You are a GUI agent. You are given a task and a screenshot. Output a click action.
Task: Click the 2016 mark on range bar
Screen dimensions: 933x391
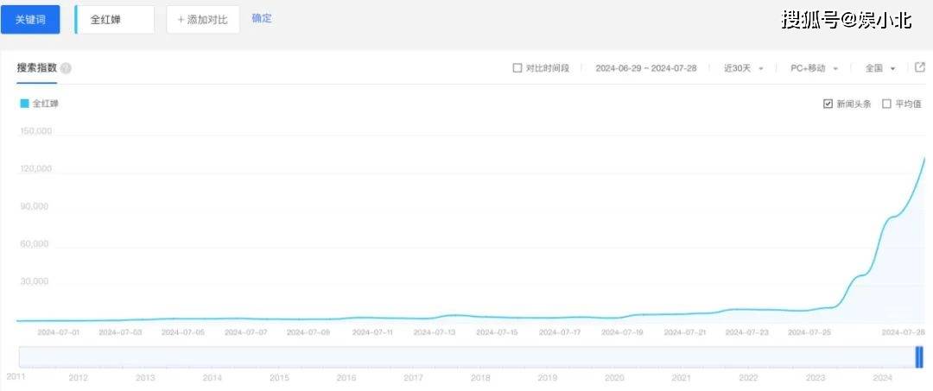(x=346, y=378)
